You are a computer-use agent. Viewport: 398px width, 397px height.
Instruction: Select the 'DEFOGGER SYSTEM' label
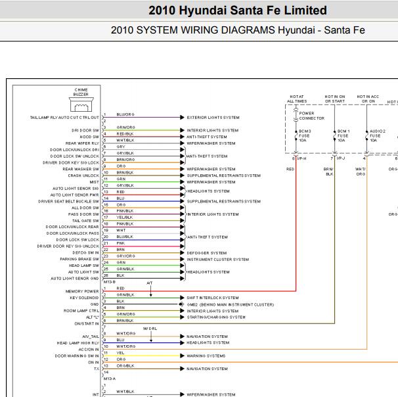[x=207, y=253]
